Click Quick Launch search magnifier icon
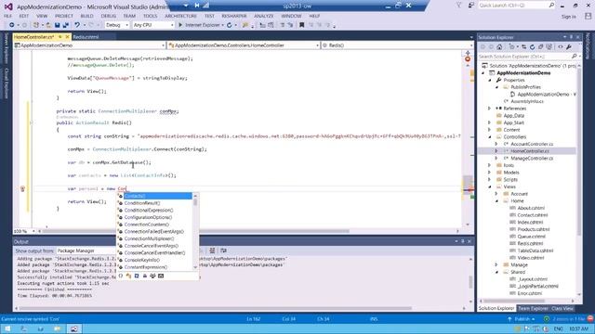 click(551, 6)
